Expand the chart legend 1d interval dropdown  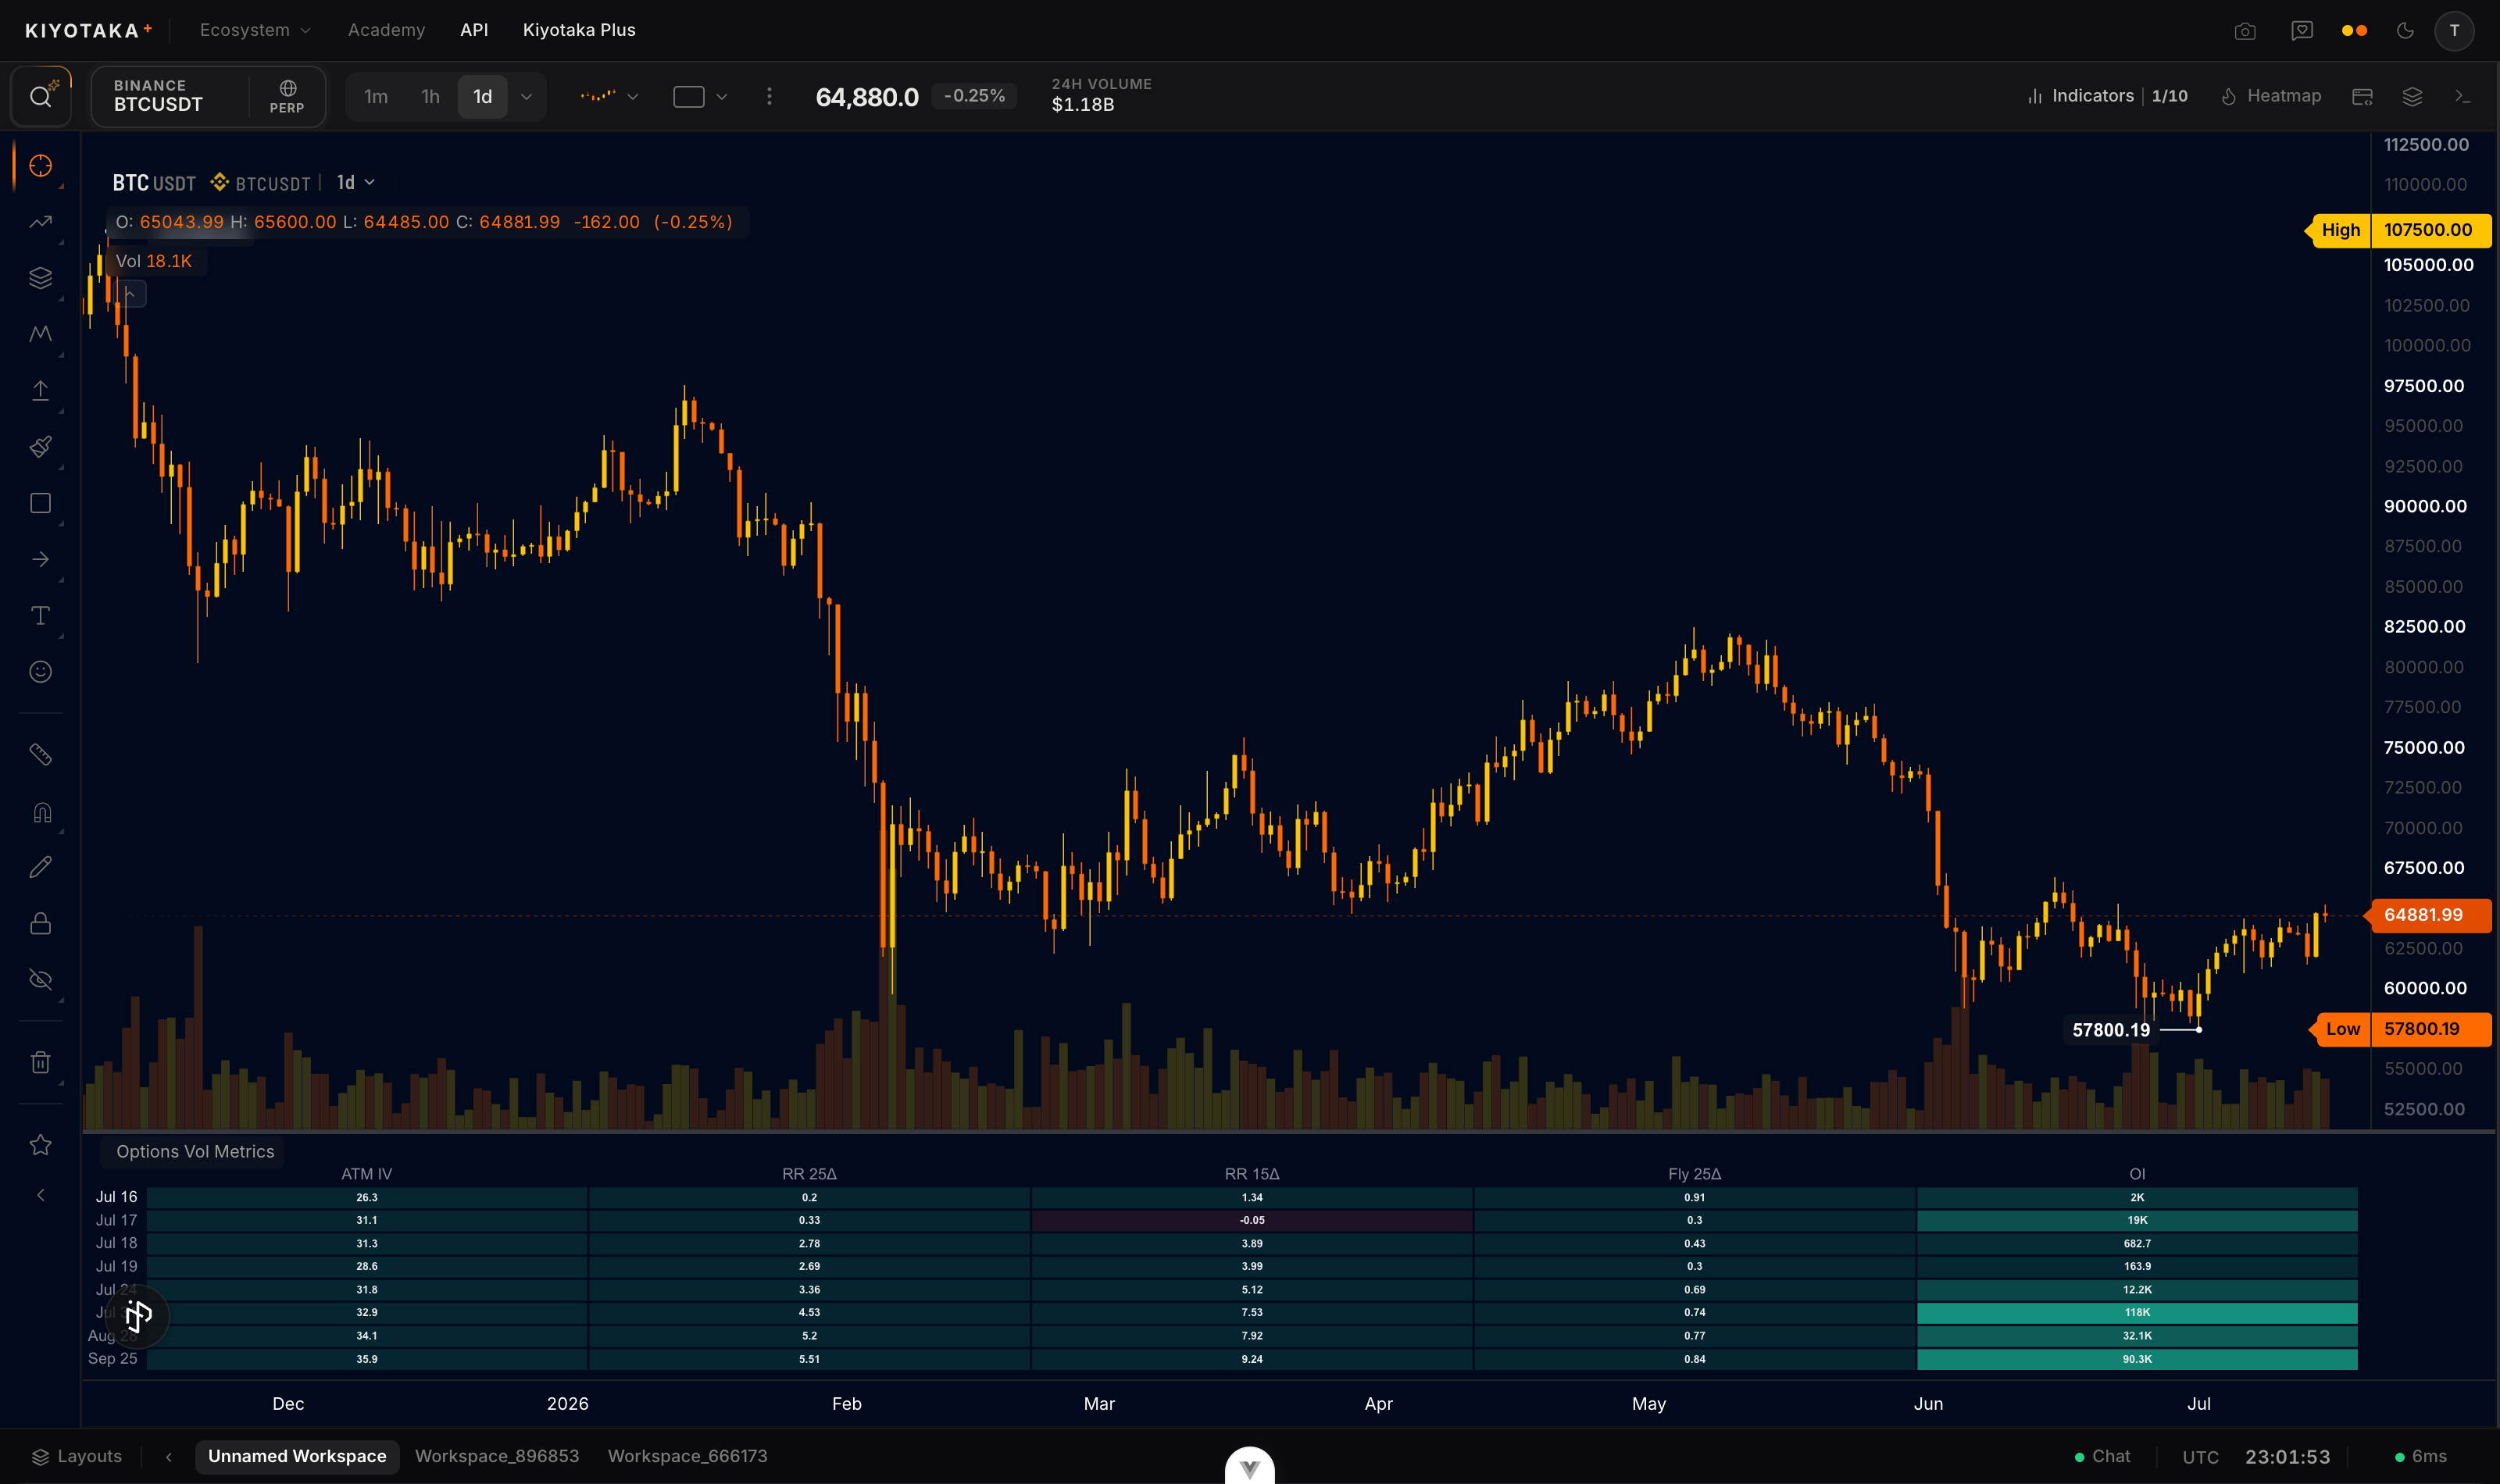[x=356, y=182]
